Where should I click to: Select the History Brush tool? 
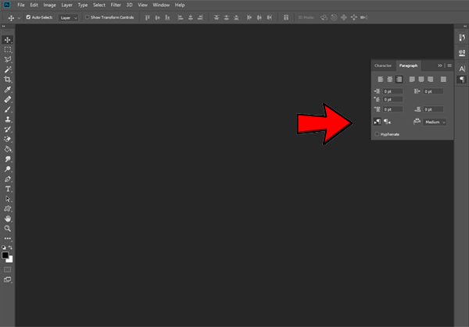pyautogui.click(x=8, y=130)
